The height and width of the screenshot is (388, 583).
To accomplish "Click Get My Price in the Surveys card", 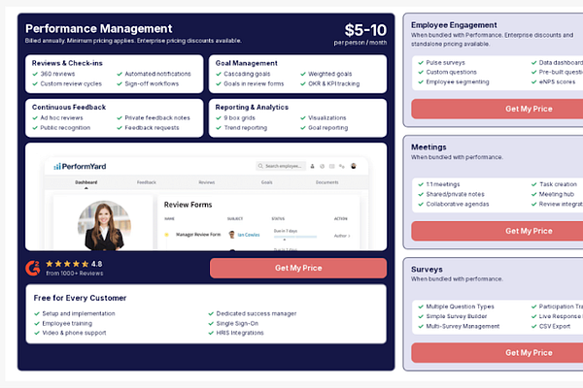I will point(529,353).
